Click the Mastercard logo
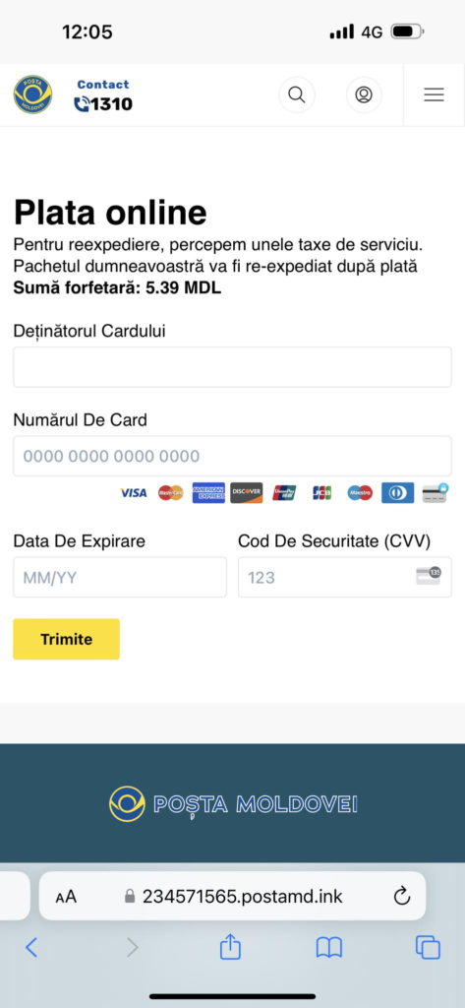 [x=171, y=493]
